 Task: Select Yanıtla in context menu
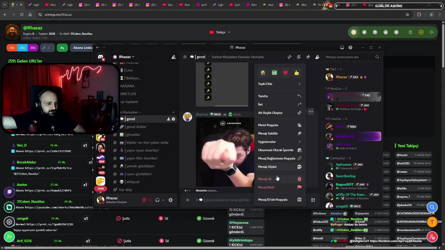point(280,96)
